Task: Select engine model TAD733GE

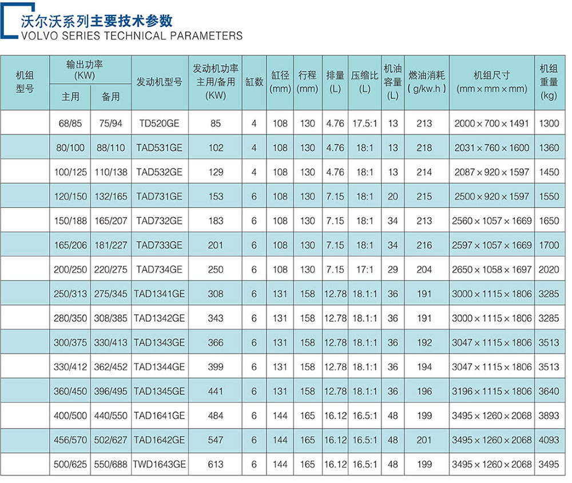Action: (x=160, y=245)
